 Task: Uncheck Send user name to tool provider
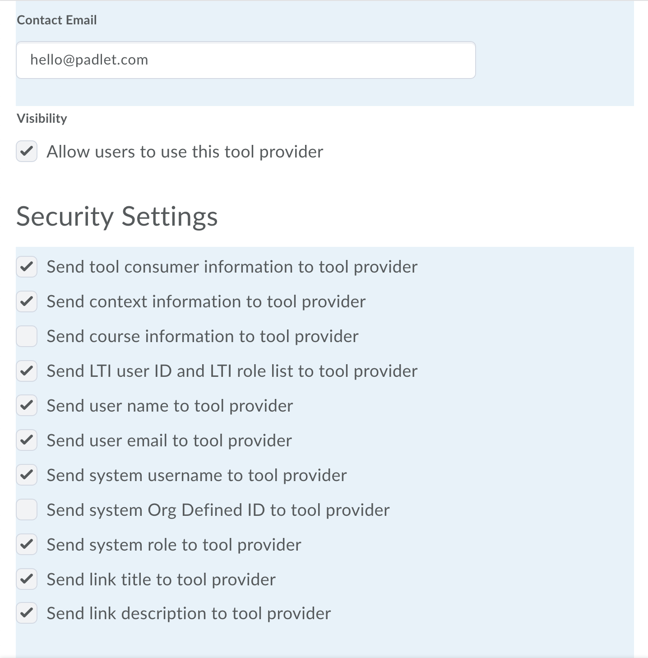tap(27, 406)
